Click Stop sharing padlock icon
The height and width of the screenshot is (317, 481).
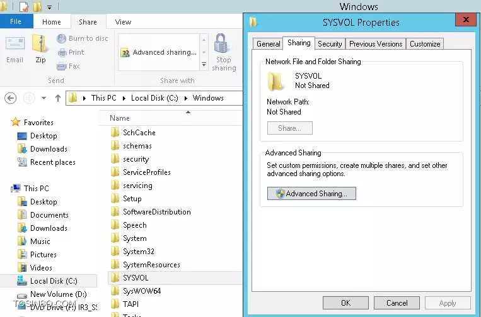click(221, 43)
